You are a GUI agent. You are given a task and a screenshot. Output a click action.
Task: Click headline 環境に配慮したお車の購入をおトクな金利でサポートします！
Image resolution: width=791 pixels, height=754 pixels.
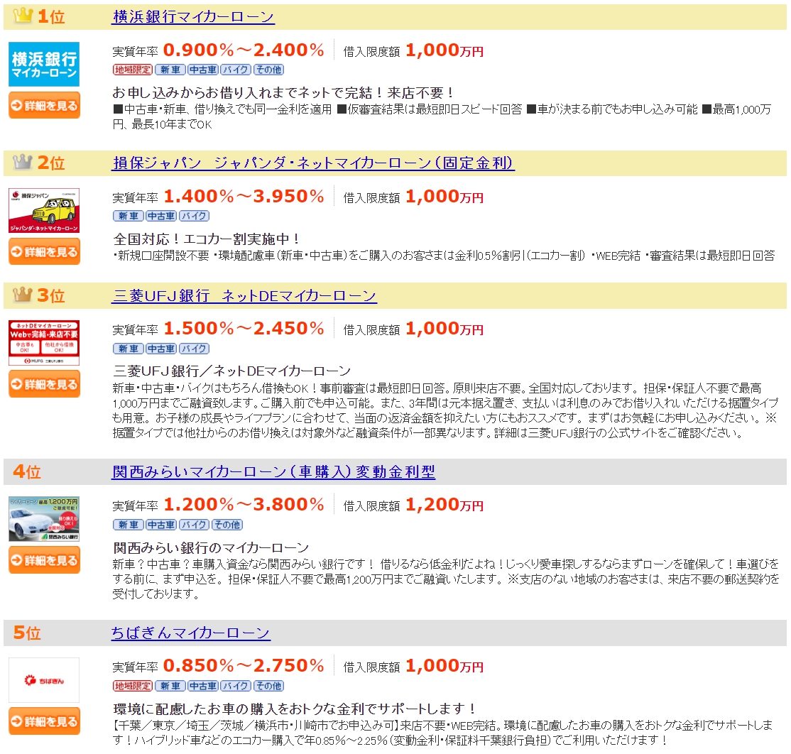click(295, 709)
